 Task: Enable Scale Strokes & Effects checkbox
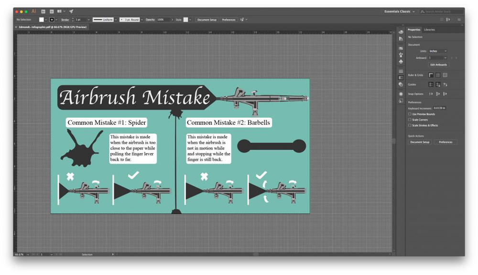coord(410,125)
